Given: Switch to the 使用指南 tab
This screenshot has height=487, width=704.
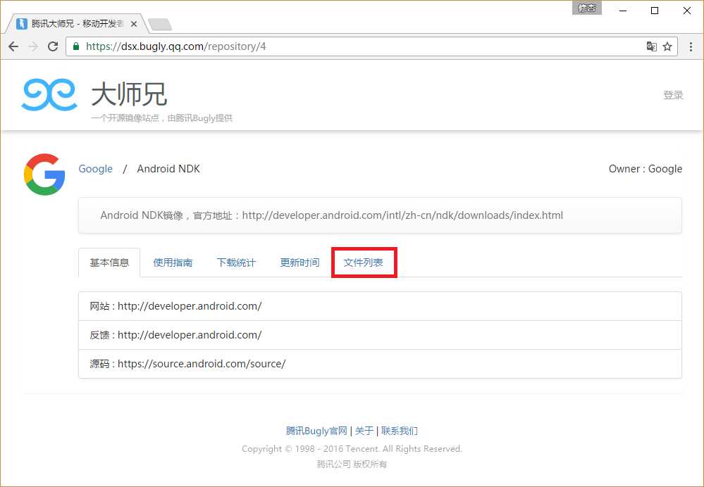Looking at the screenshot, I should click(x=173, y=263).
